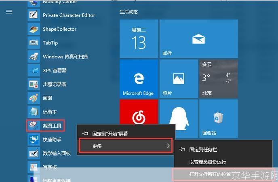Image resolution: width=278 pixels, height=182 pixels.
Task: Choose 更多 in the context menu
Action: [126, 146]
